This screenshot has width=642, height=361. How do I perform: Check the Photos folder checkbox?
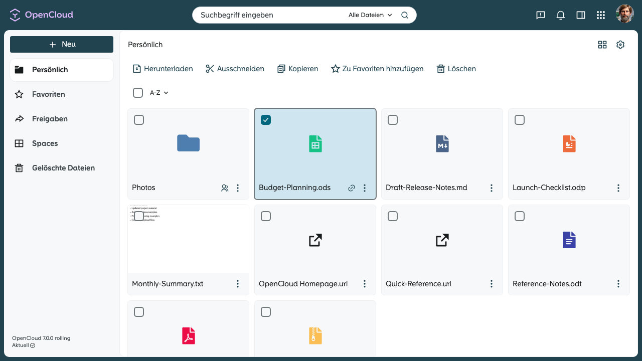pyautogui.click(x=139, y=120)
